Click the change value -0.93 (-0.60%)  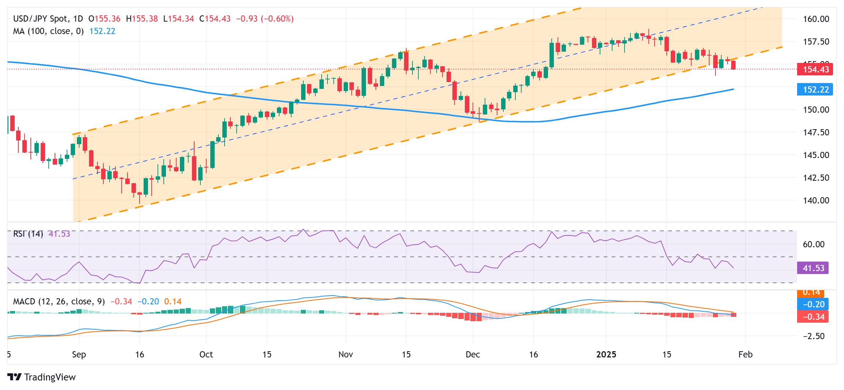265,19
